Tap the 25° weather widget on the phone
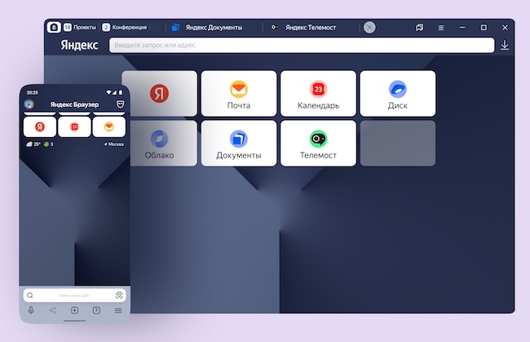Screen dimensions: 530x342 pos(33,144)
